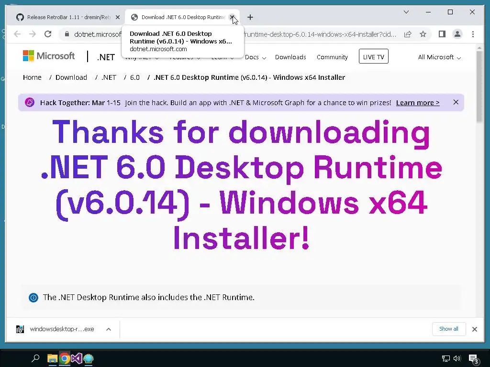Go to Download in the breadcrumb
Image resolution: width=490 pixels, height=367 pixels.
point(71,77)
